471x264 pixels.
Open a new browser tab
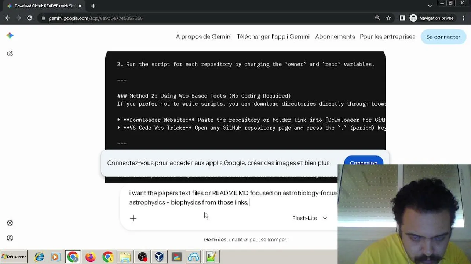[93, 6]
